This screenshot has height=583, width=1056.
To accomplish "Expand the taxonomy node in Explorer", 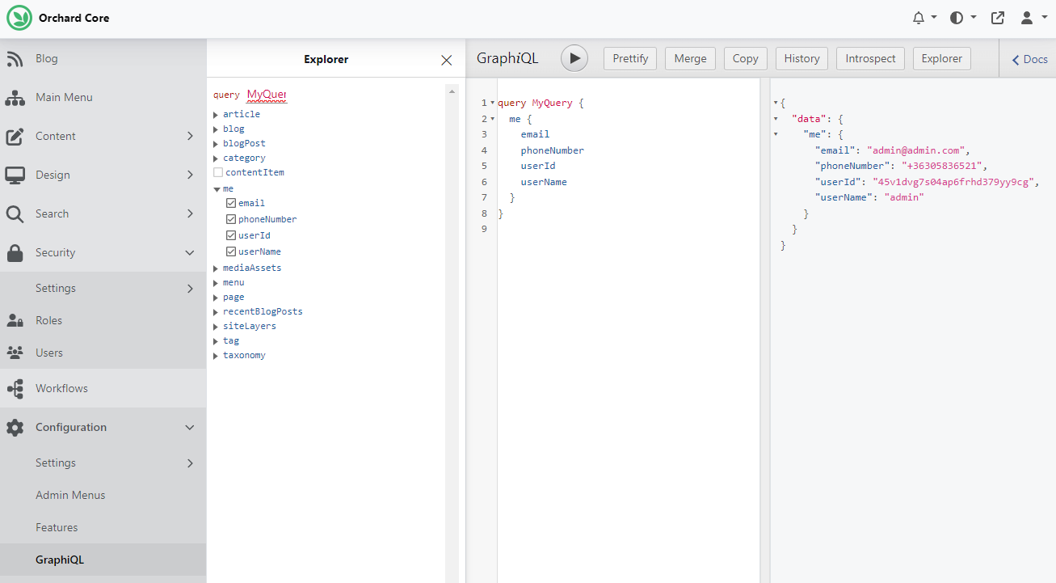I will coord(216,356).
